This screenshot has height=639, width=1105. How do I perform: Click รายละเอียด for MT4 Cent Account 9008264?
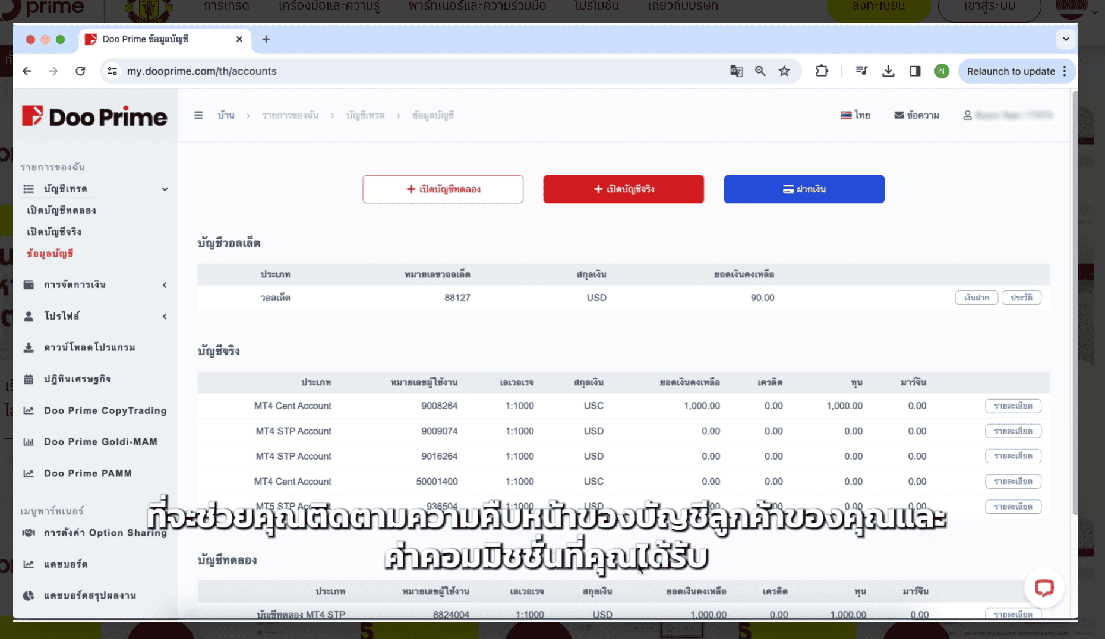(x=1013, y=406)
